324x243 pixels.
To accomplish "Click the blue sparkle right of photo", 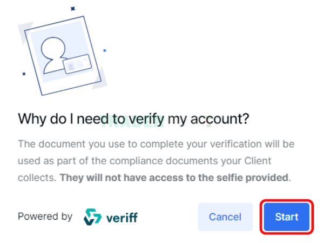I will coord(105,50).
